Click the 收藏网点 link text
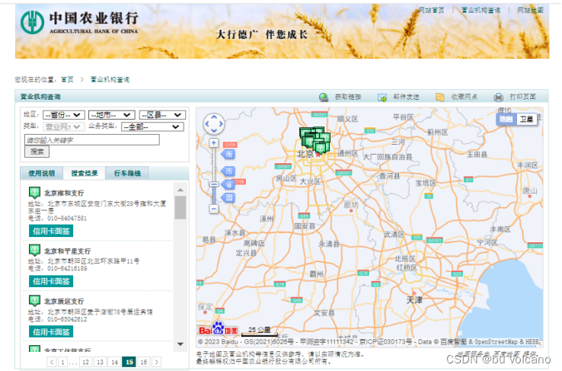562x371 pixels. pyautogui.click(x=464, y=98)
